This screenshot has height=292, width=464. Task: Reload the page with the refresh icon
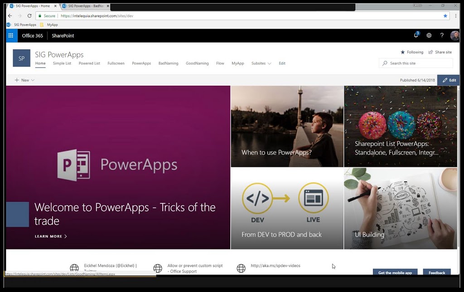click(x=29, y=16)
